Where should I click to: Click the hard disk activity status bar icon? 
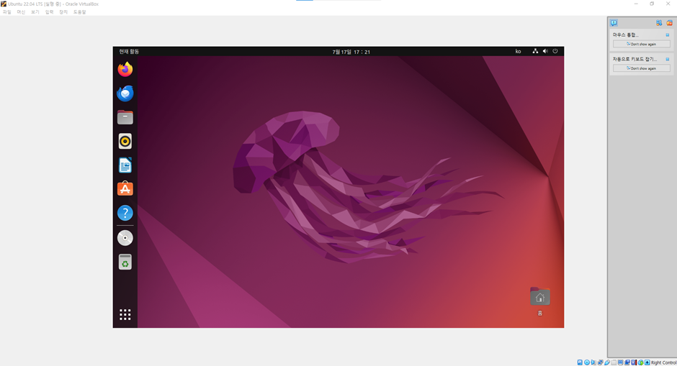580,362
